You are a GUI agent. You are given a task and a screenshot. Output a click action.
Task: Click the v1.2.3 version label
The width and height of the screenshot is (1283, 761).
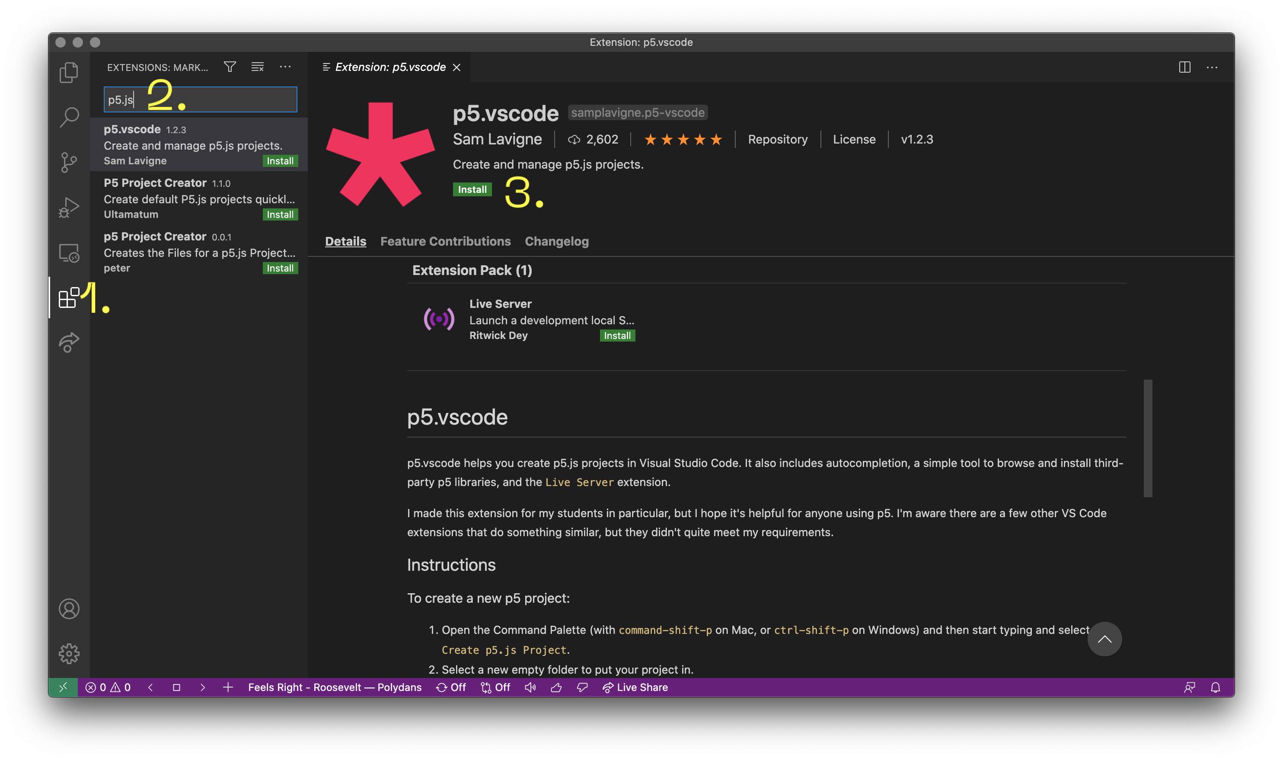click(x=916, y=140)
